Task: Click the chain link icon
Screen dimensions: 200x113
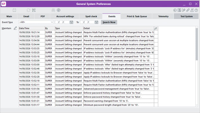Action: (x=188, y=10)
